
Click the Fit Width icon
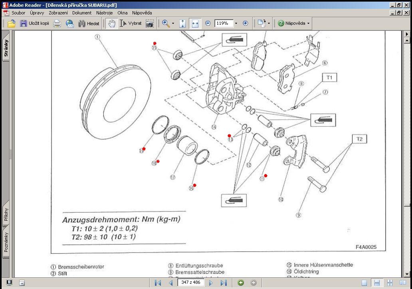tap(195, 24)
